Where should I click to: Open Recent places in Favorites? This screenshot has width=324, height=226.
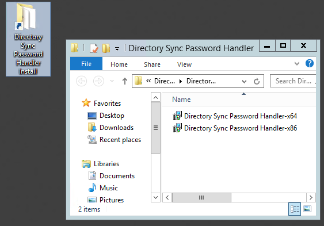(120, 140)
